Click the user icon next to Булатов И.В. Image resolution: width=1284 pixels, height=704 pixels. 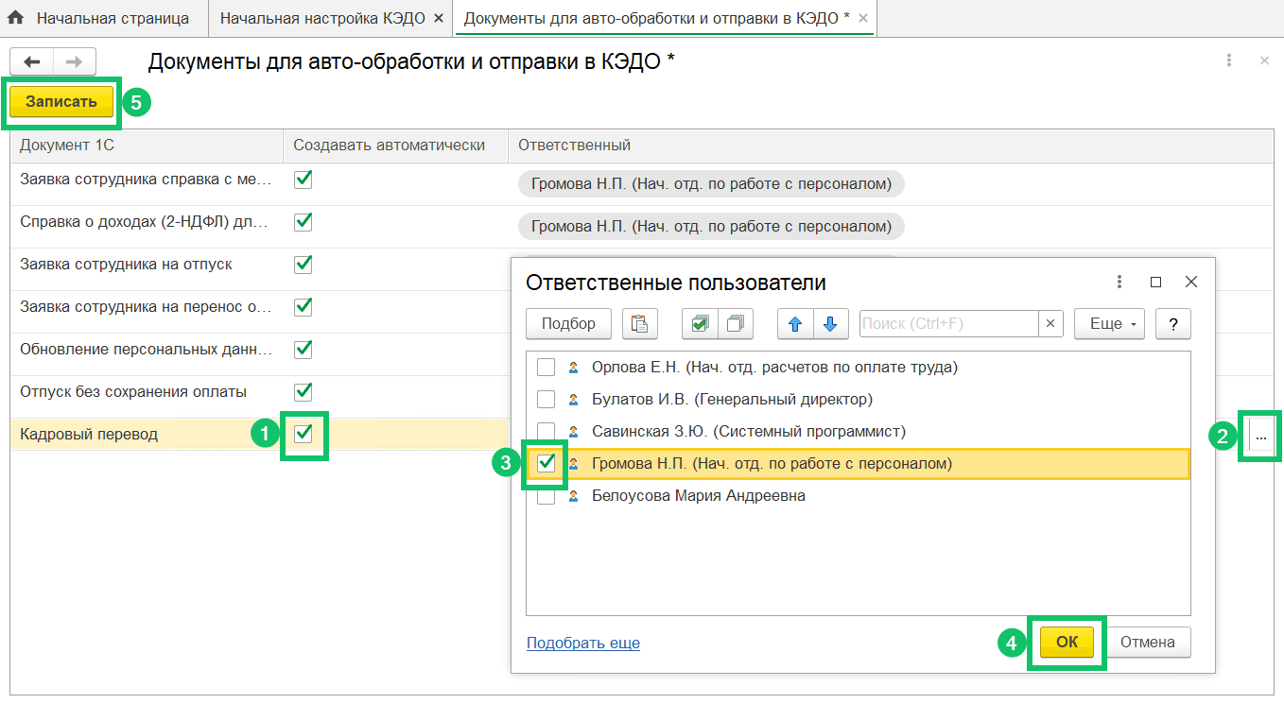573,400
